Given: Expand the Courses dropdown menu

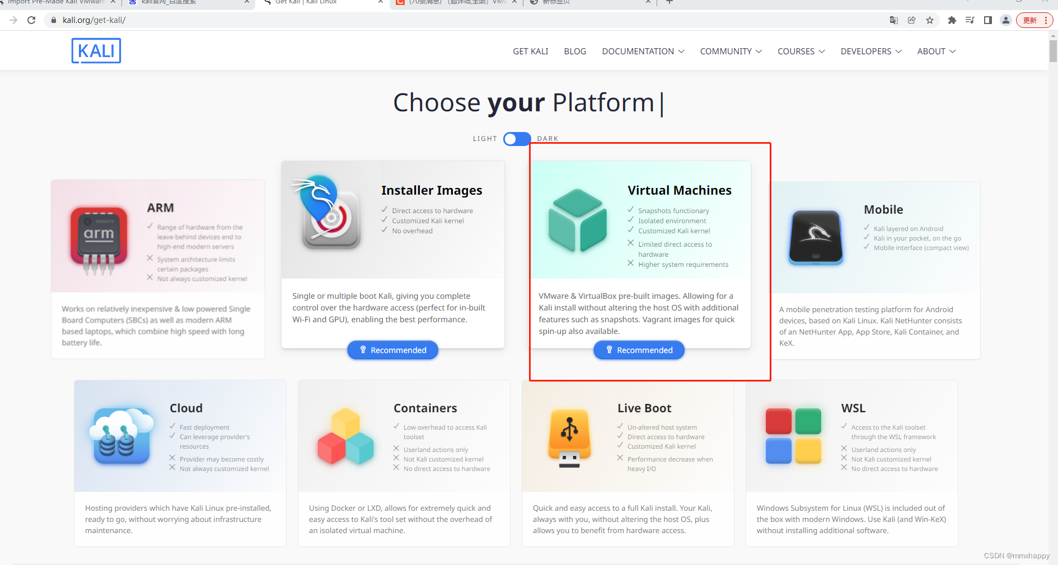Looking at the screenshot, I should click(801, 51).
